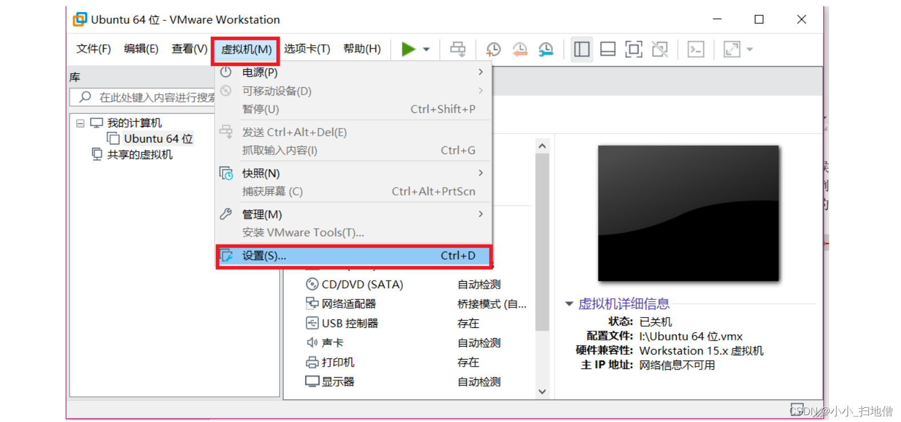Expand the 快照(N) submenu
Viewport: 901px width, 422px height.
pyautogui.click(x=353, y=173)
